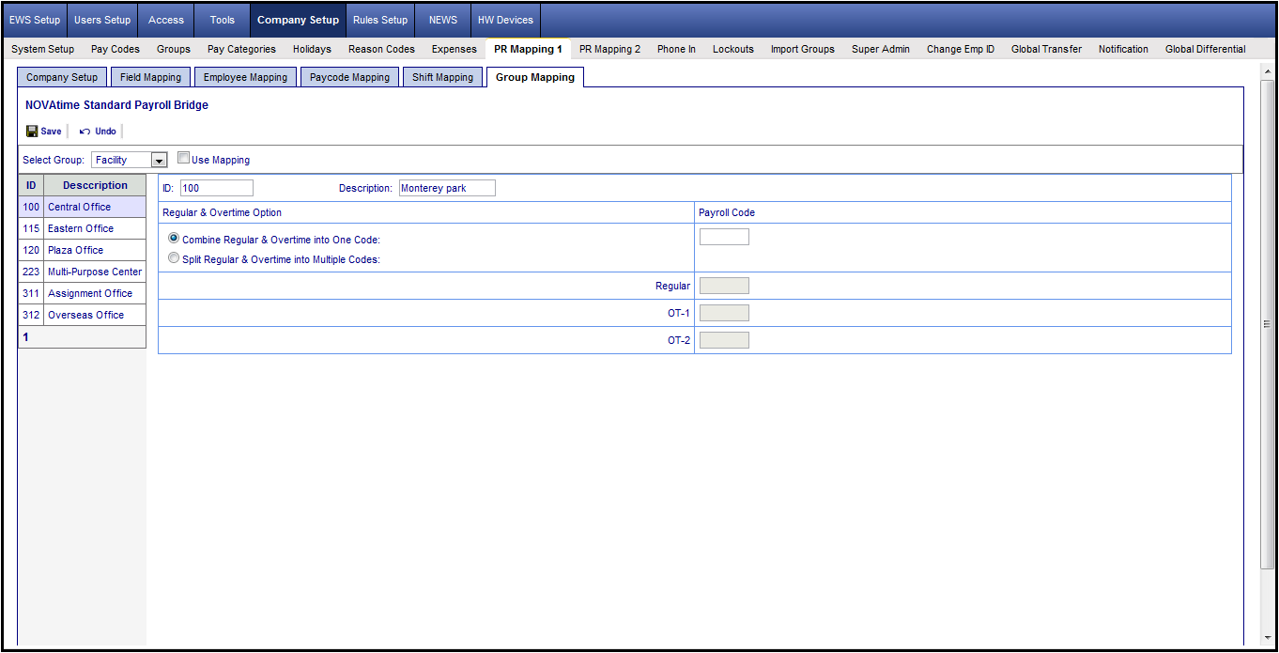Click page number 1 in list footer

(x=26, y=336)
